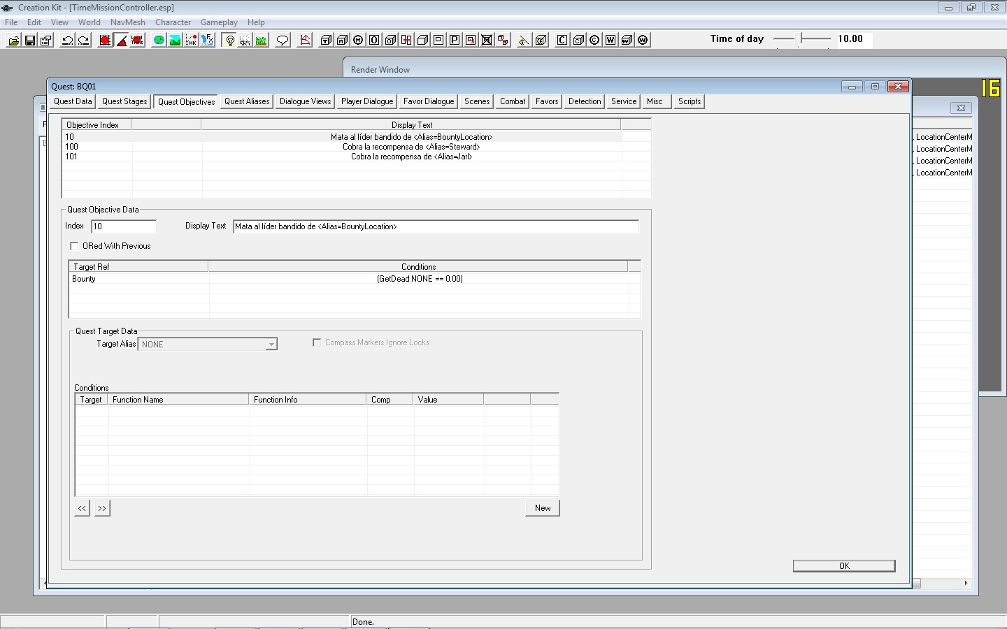Switch to the Scenes tab
The image size is (1007, 629).
(x=477, y=101)
